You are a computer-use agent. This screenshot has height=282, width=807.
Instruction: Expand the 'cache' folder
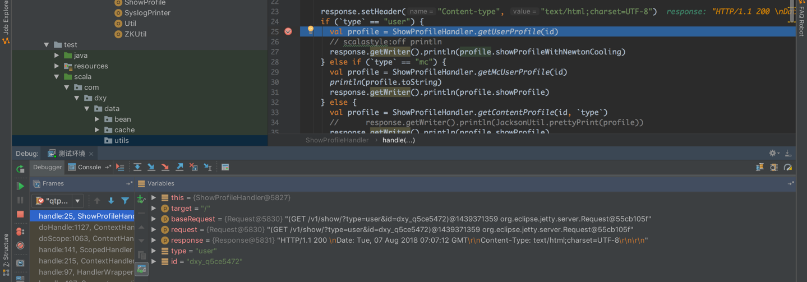[x=97, y=130]
